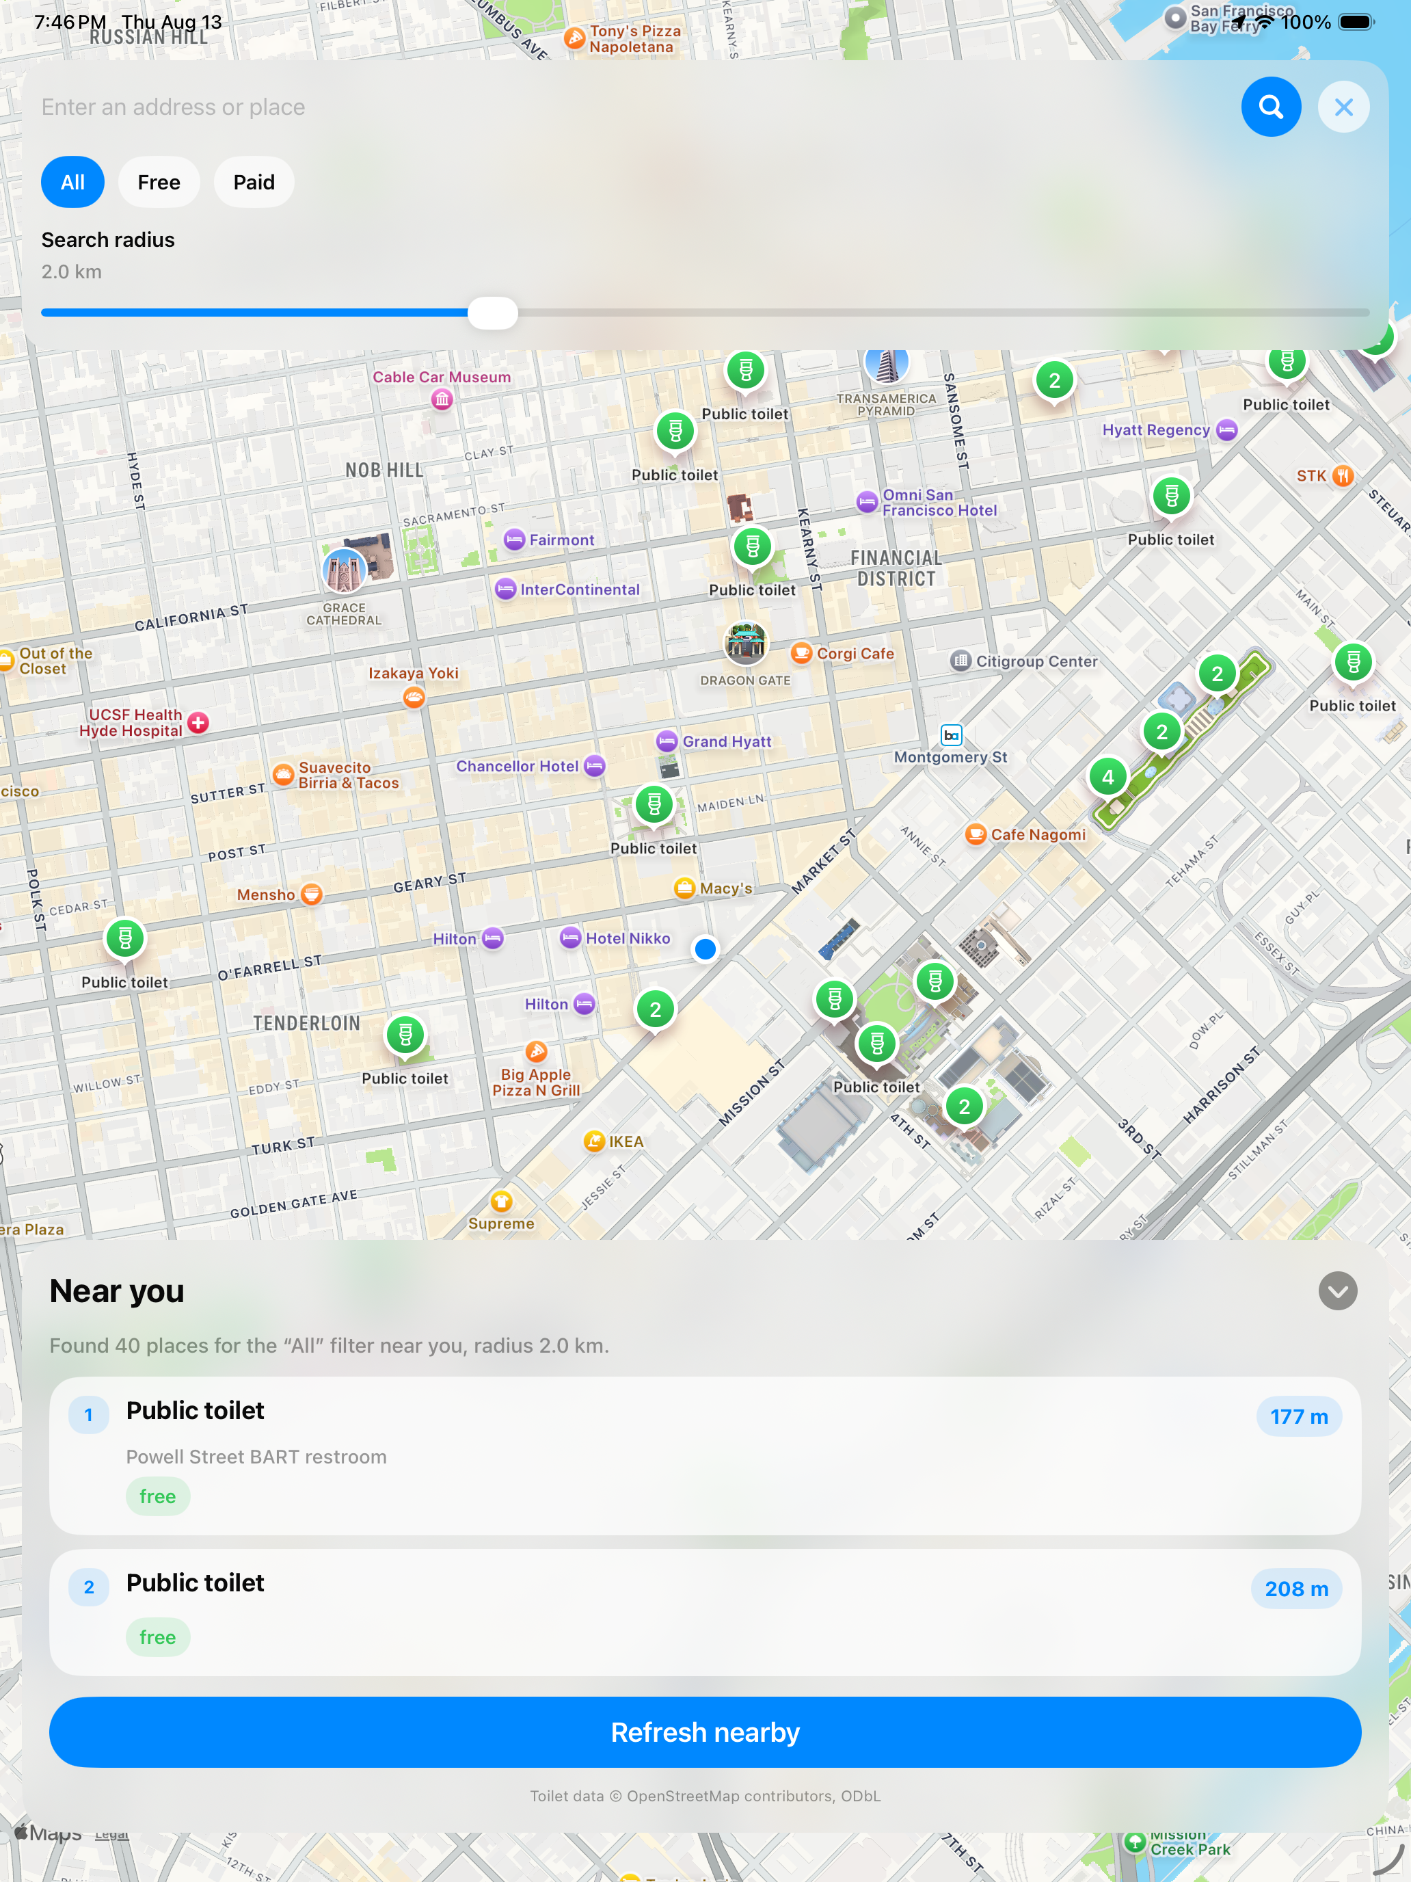1411x1882 pixels.
Task: Tap the Cable Car Museum icon
Action: 442,399
